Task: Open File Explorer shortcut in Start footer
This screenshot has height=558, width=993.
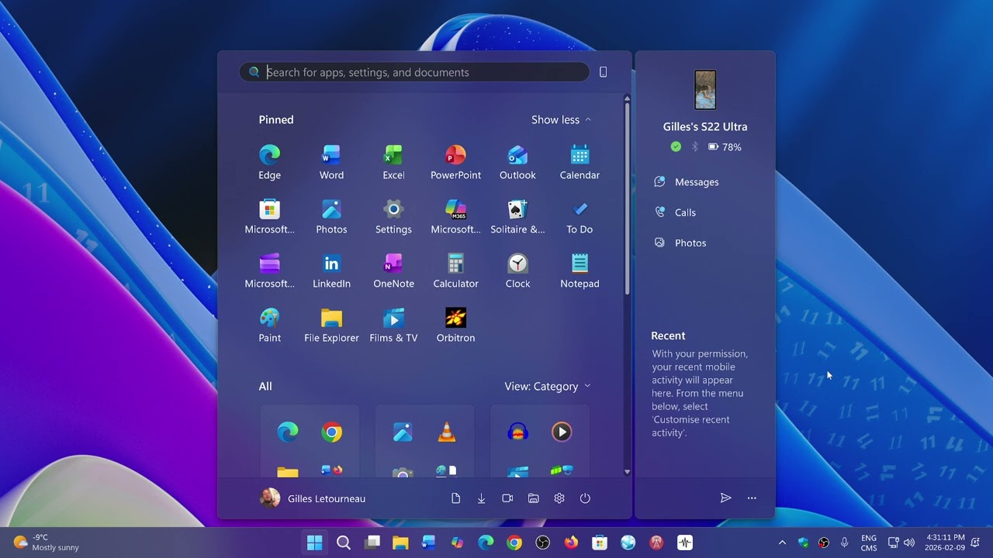Action: [x=533, y=498]
